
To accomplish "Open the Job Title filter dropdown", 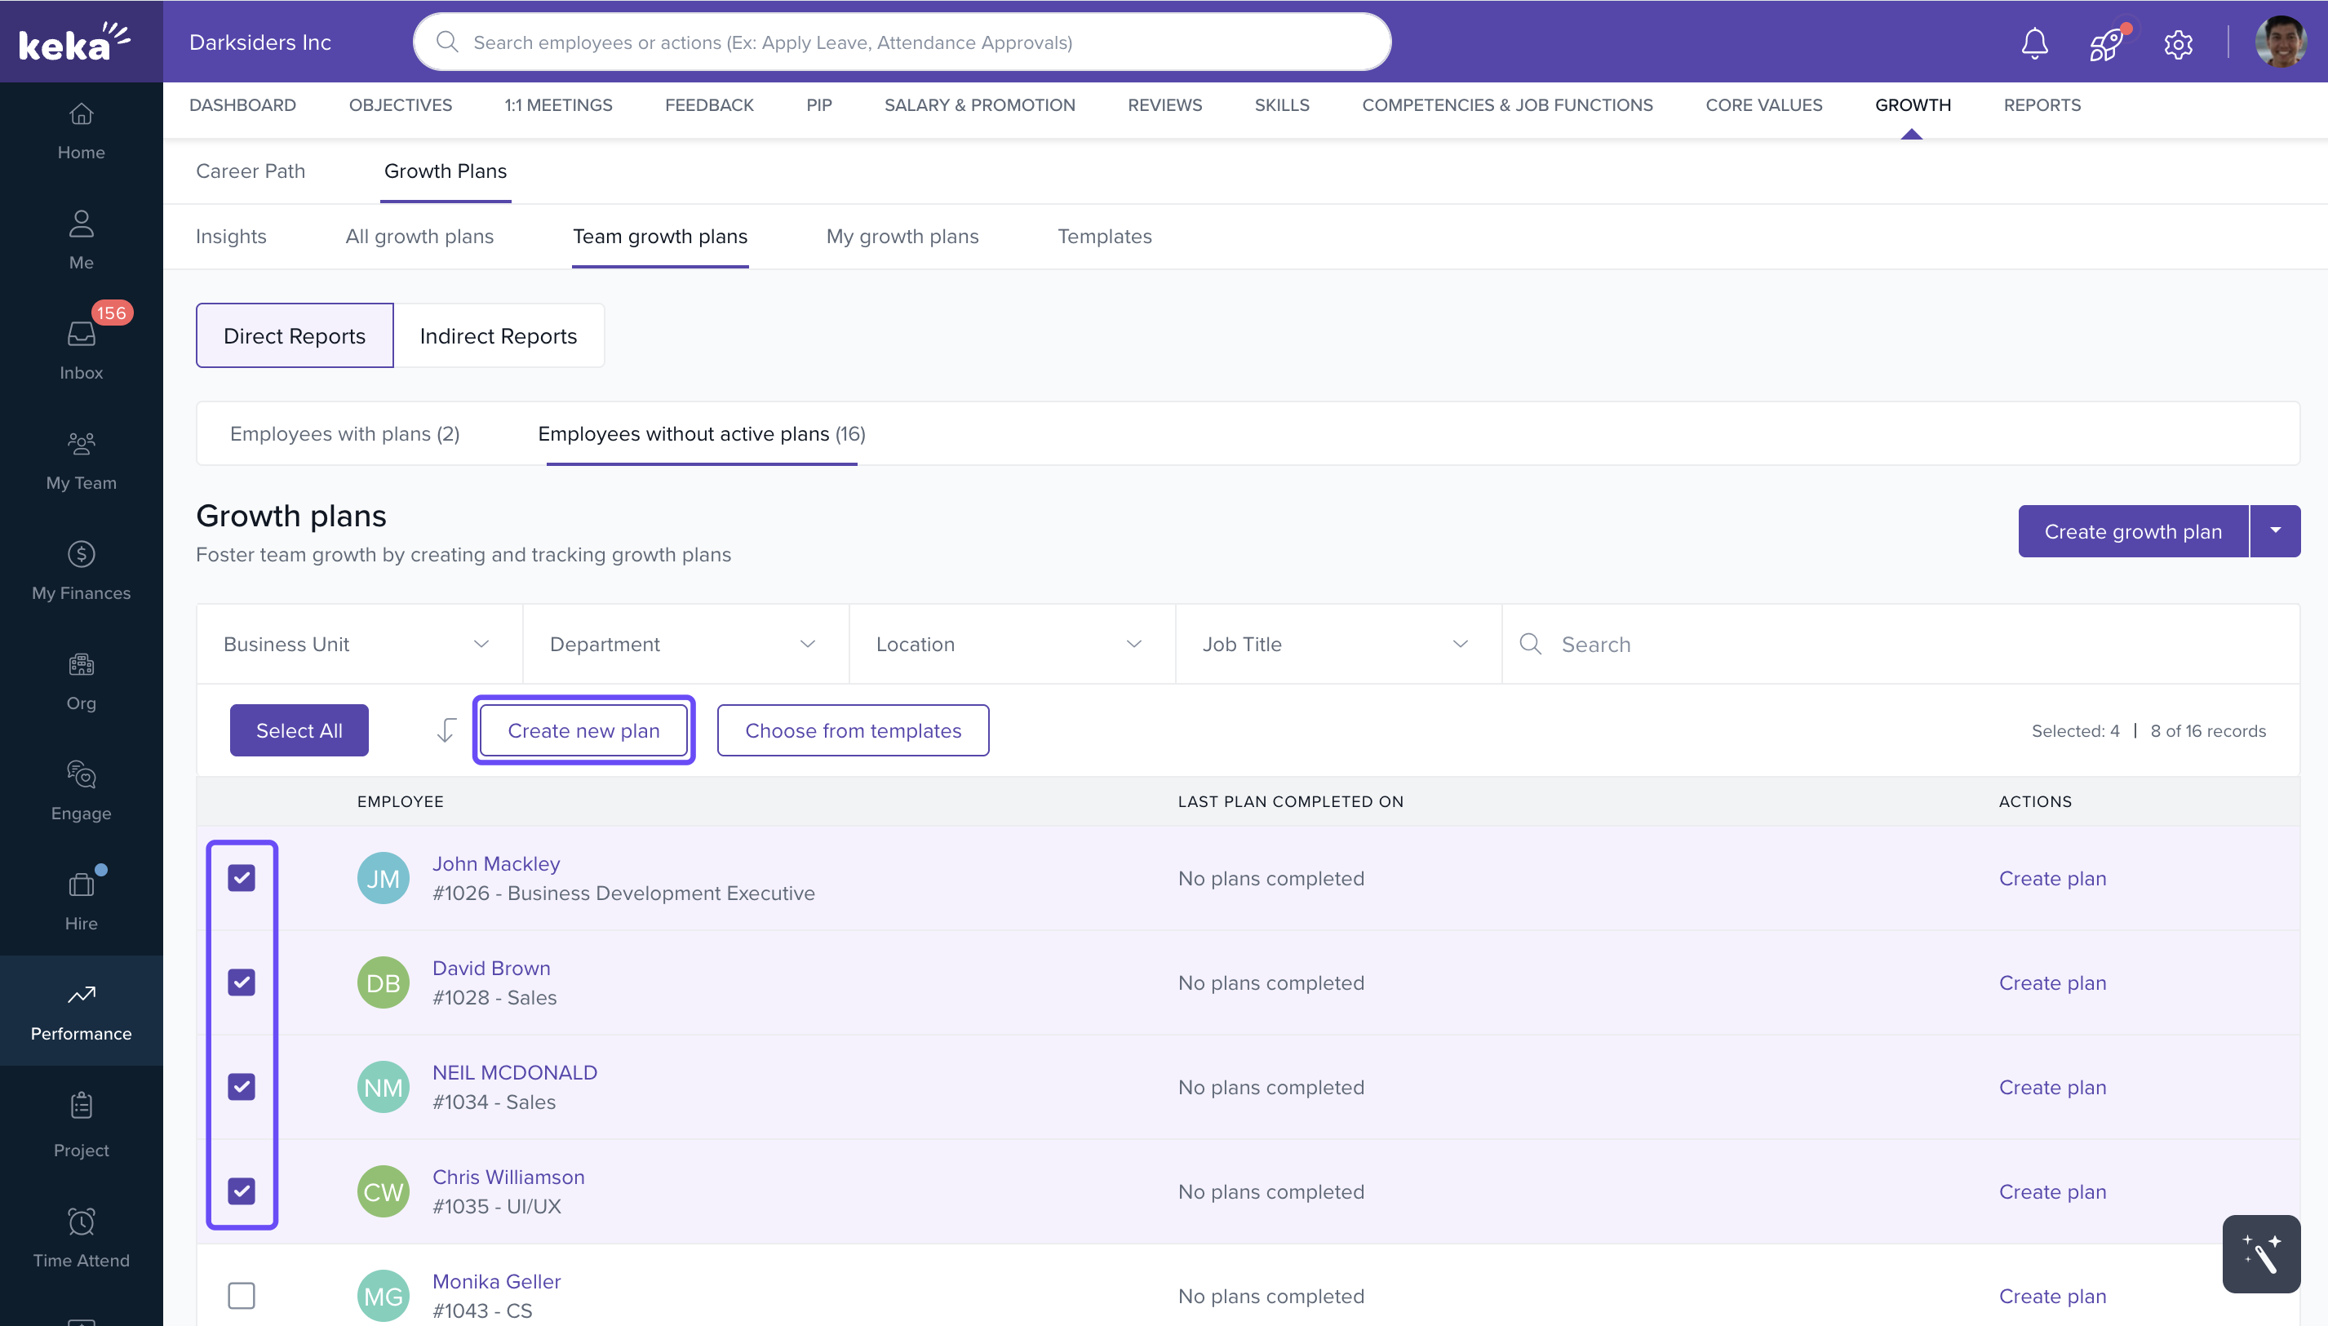I will point(1337,644).
